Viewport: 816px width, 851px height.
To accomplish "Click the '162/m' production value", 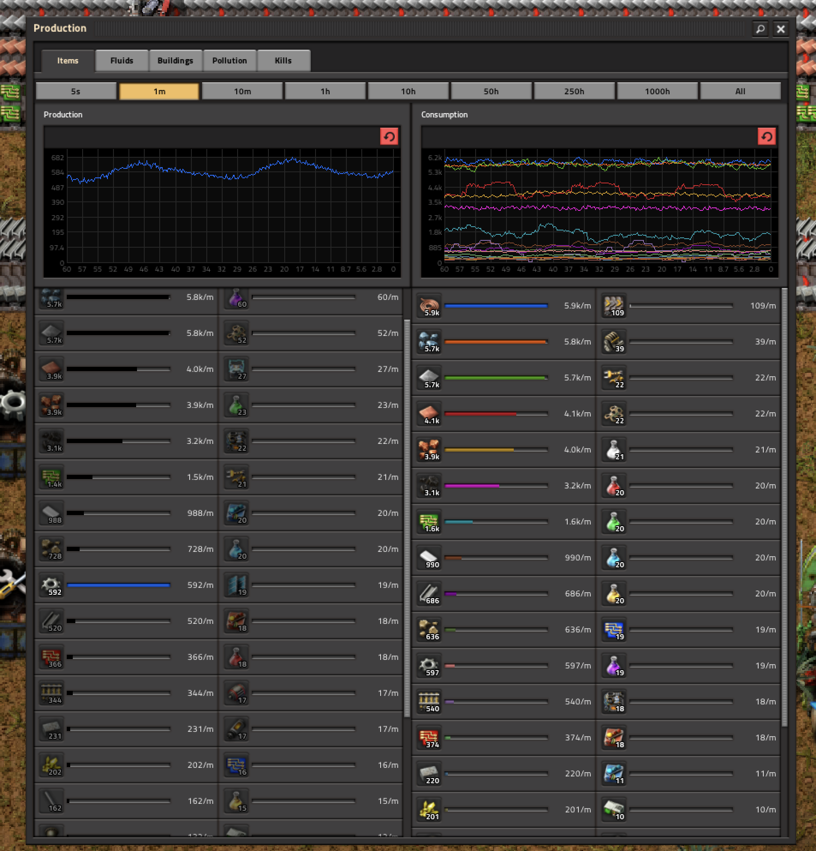I will point(200,801).
